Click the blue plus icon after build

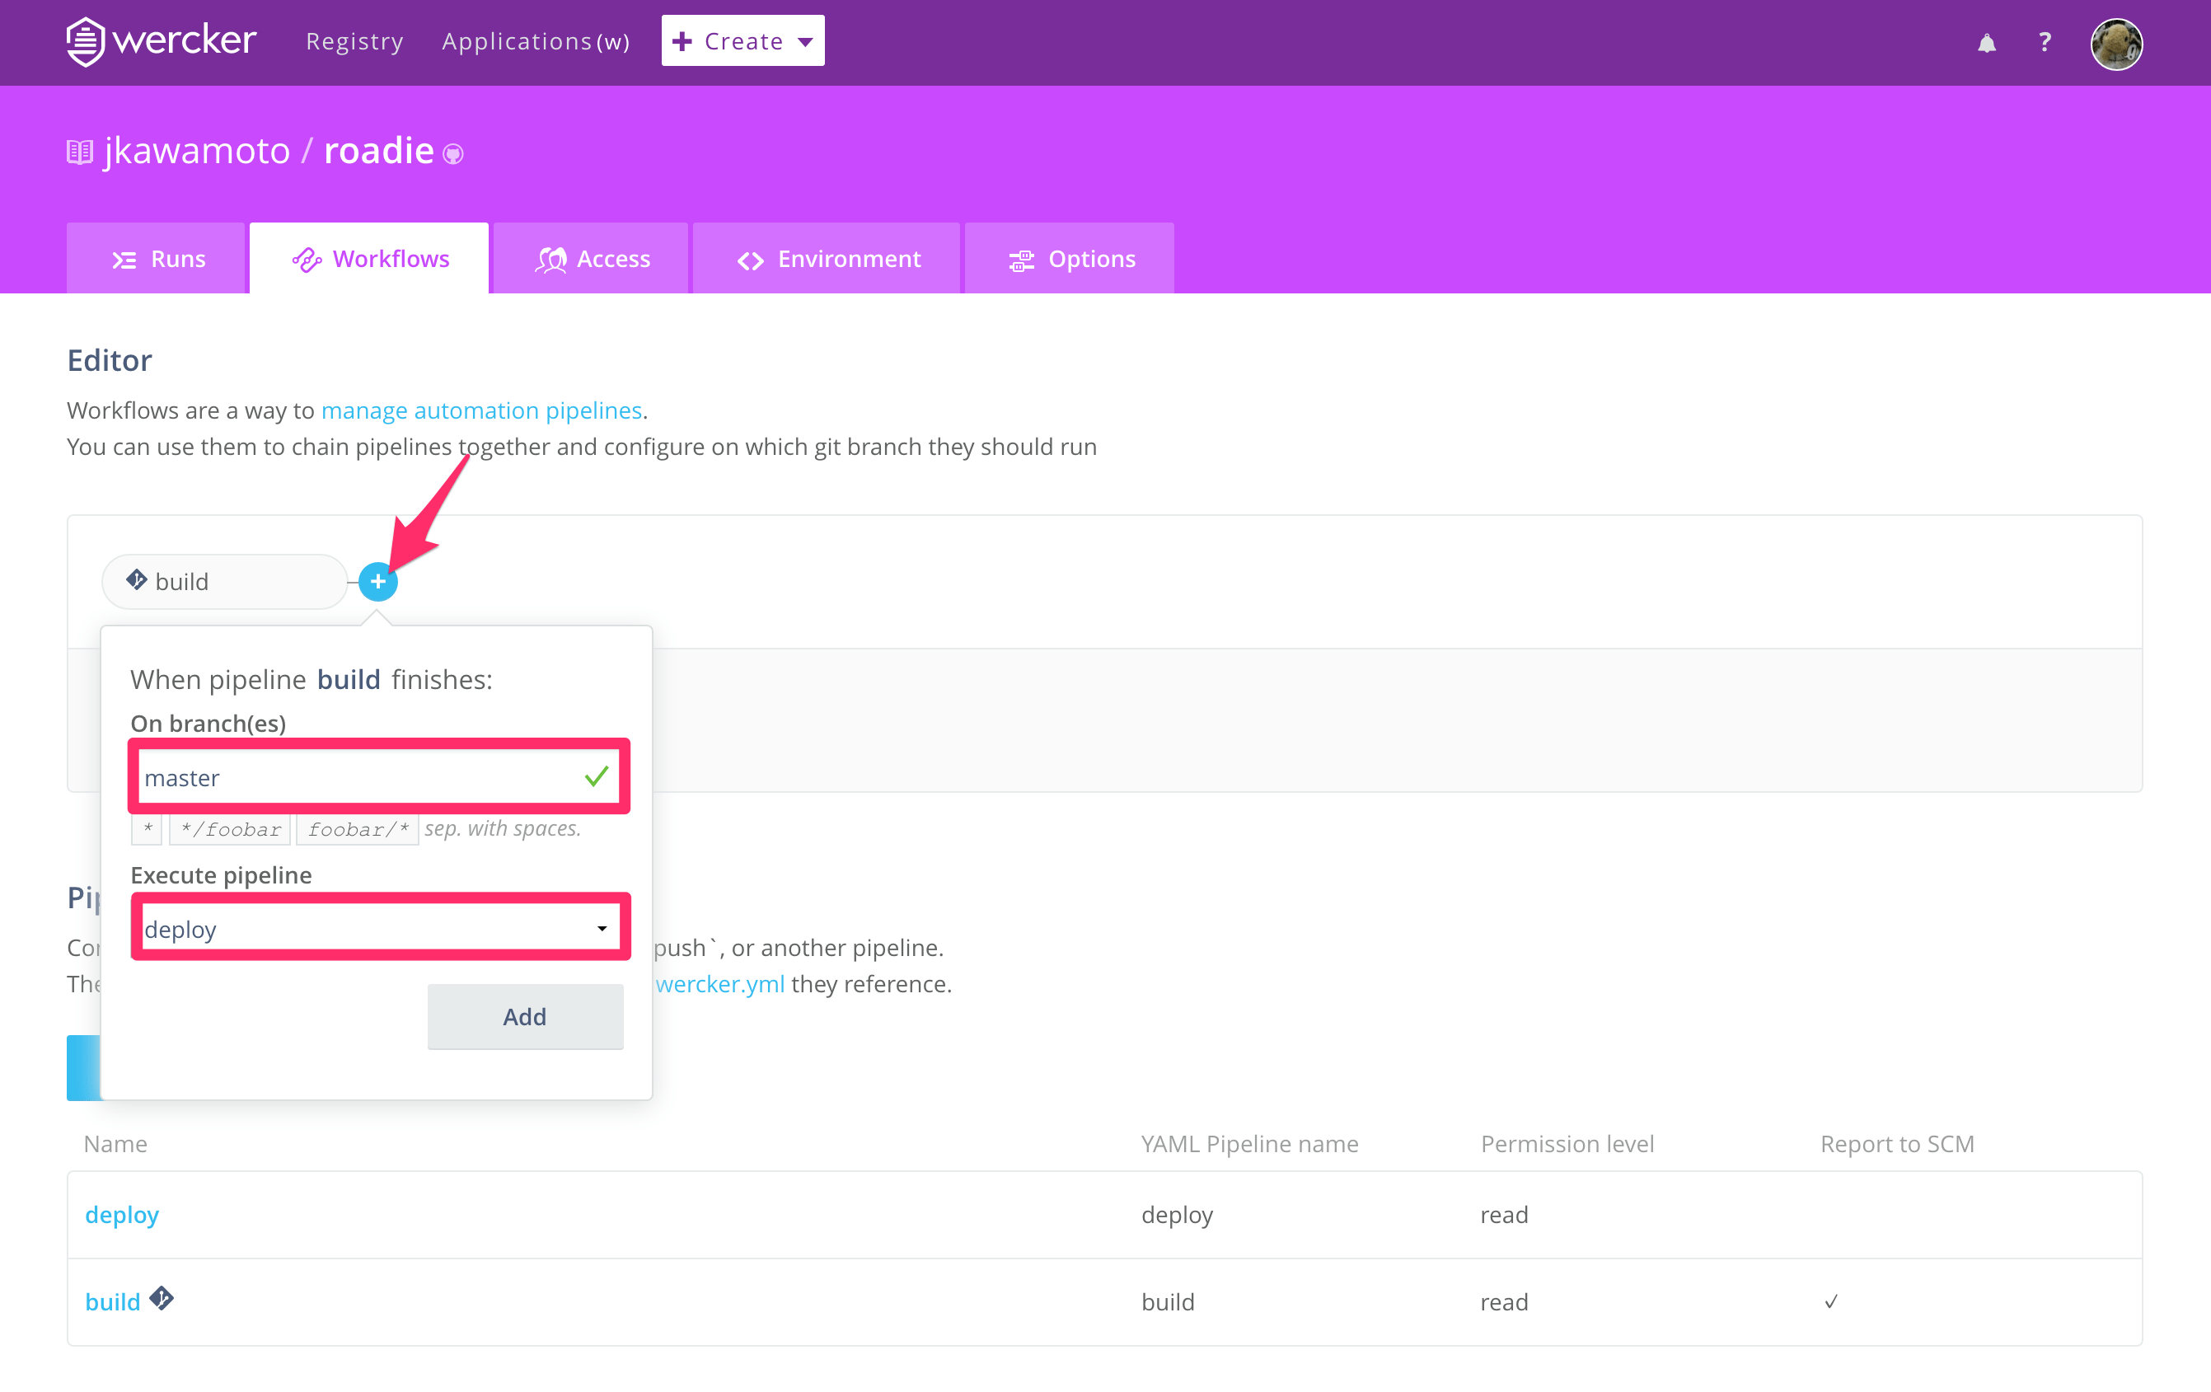pos(377,581)
